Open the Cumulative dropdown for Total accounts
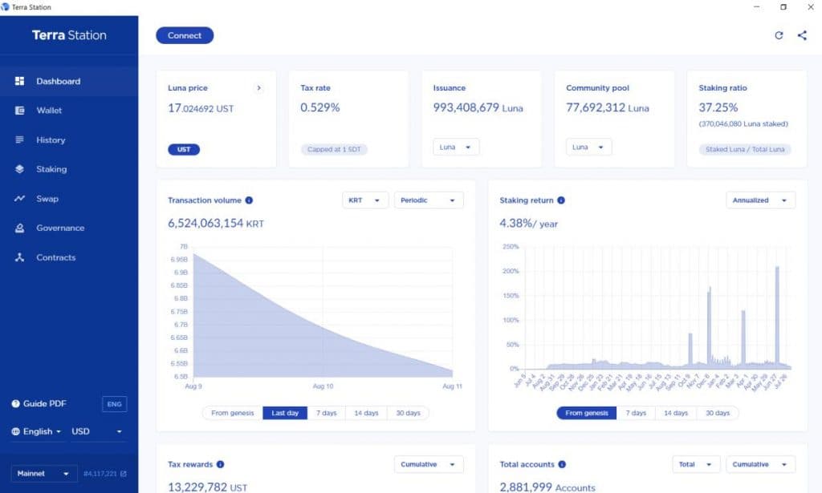822x493 pixels. point(761,464)
